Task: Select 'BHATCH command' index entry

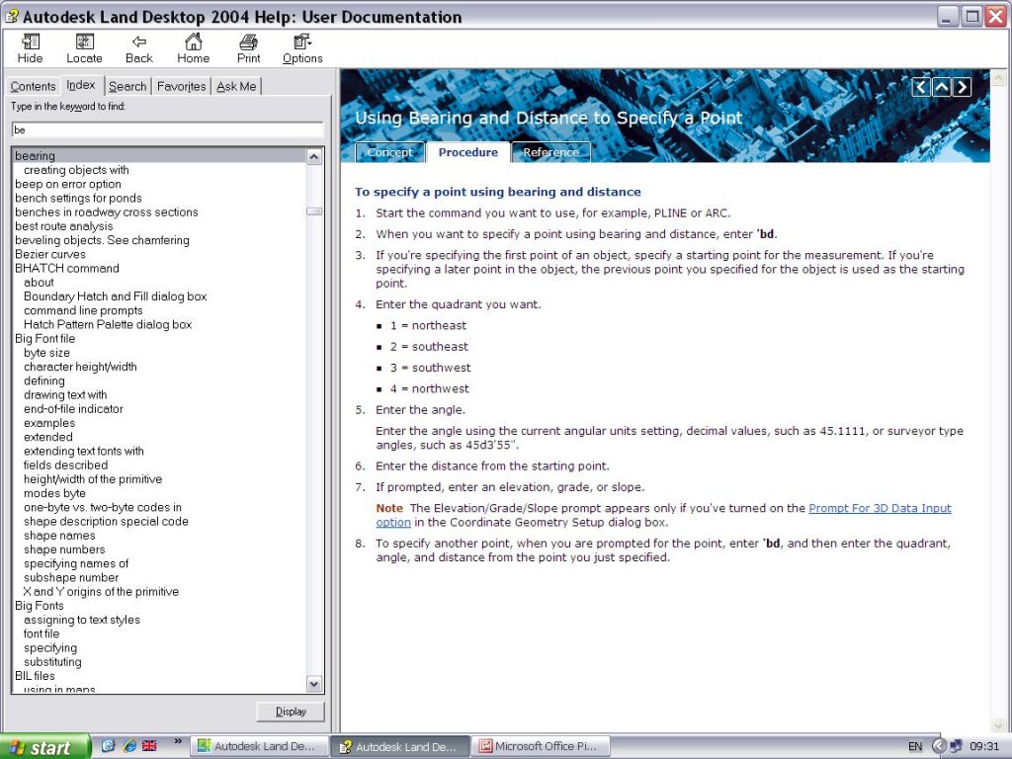Action: (66, 268)
